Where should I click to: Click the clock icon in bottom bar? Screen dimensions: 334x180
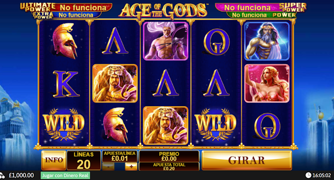(x=308, y=175)
